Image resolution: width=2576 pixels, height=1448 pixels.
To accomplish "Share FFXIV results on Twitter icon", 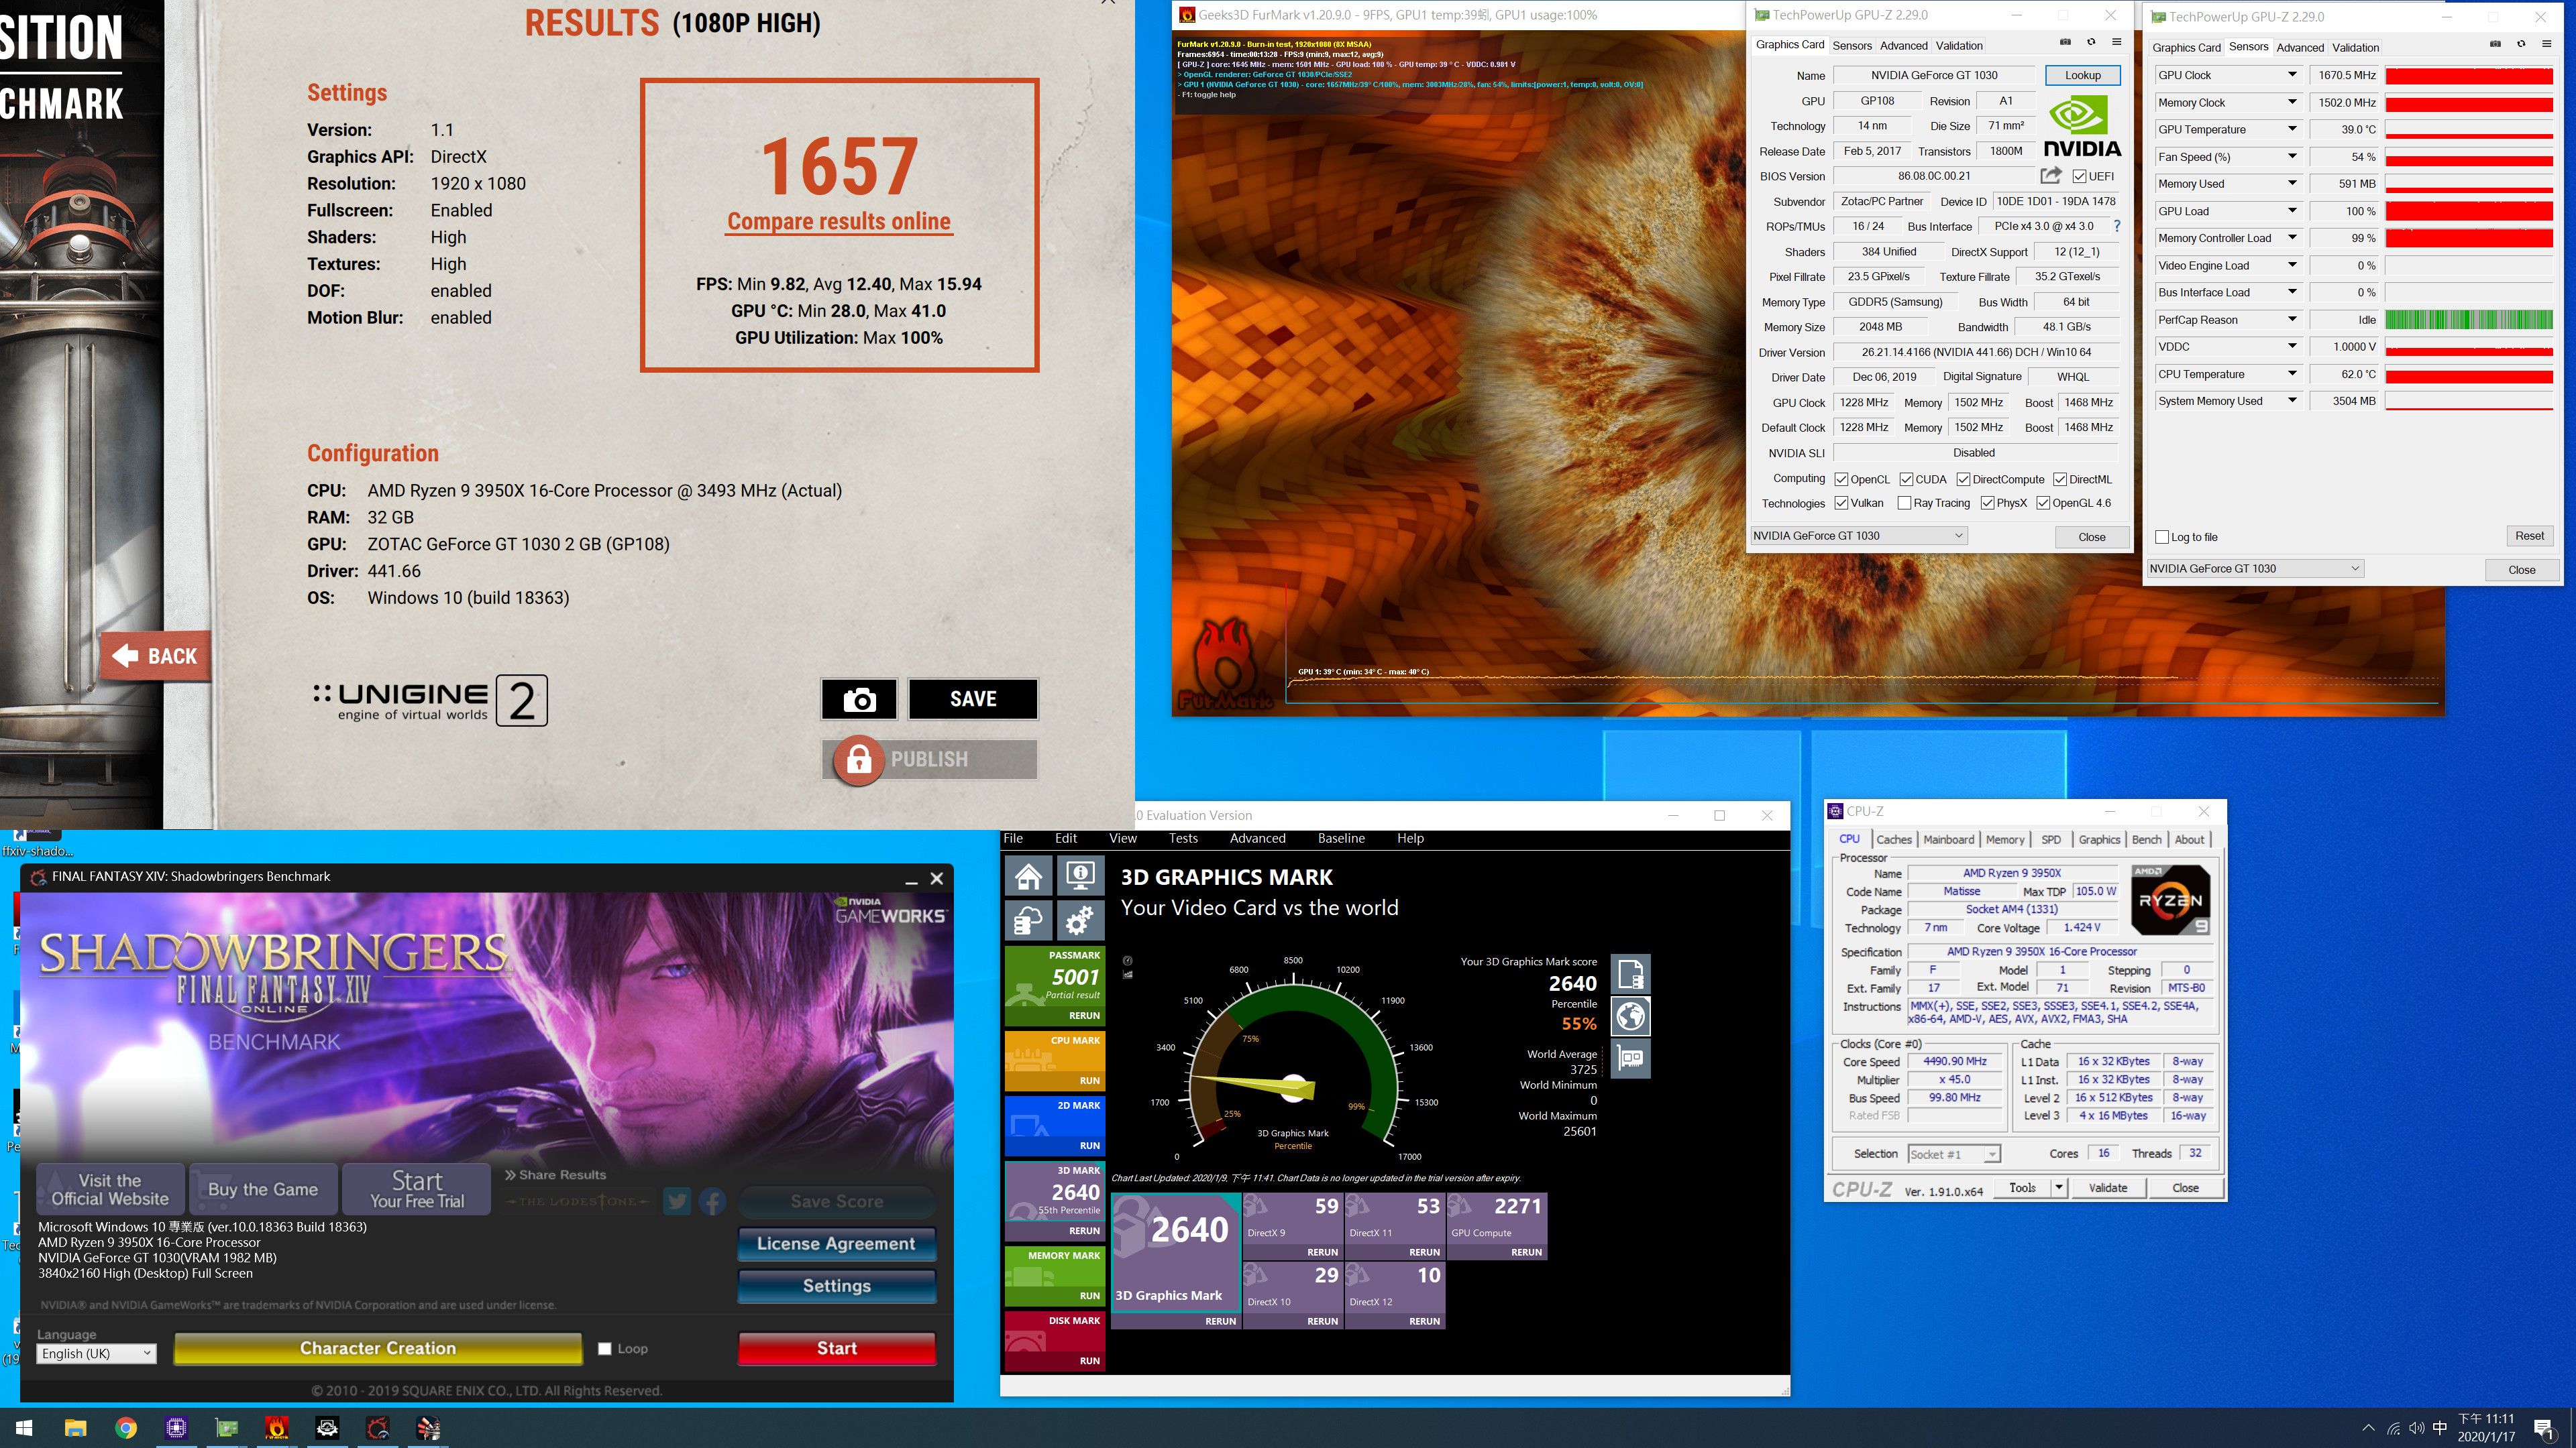I will pyautogui.click(x=677, y=1201).
